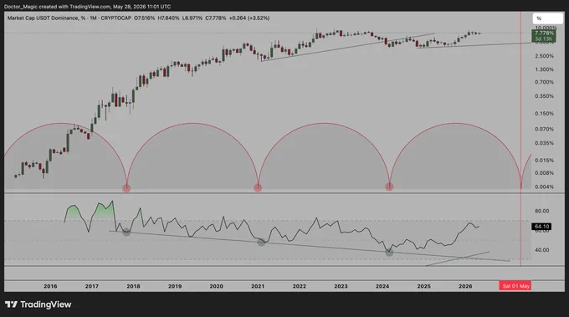Click the 3d 13h bar countdown label
Image resolution: width=569 pixels, height=317 pixels.
(543, 38)
